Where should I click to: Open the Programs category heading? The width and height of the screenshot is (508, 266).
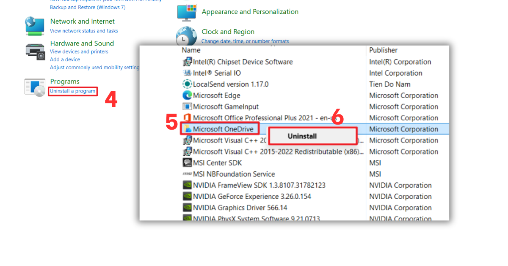click(65, 81)
